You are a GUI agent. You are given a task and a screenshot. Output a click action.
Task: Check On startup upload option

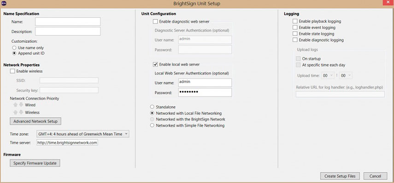pos(298,59)
